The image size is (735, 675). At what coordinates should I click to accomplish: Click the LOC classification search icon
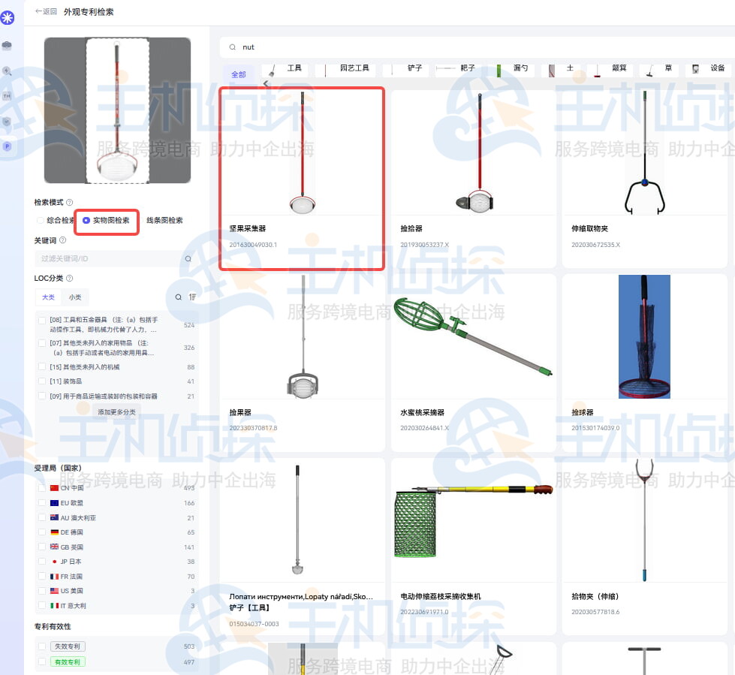[x=178, y=297]
